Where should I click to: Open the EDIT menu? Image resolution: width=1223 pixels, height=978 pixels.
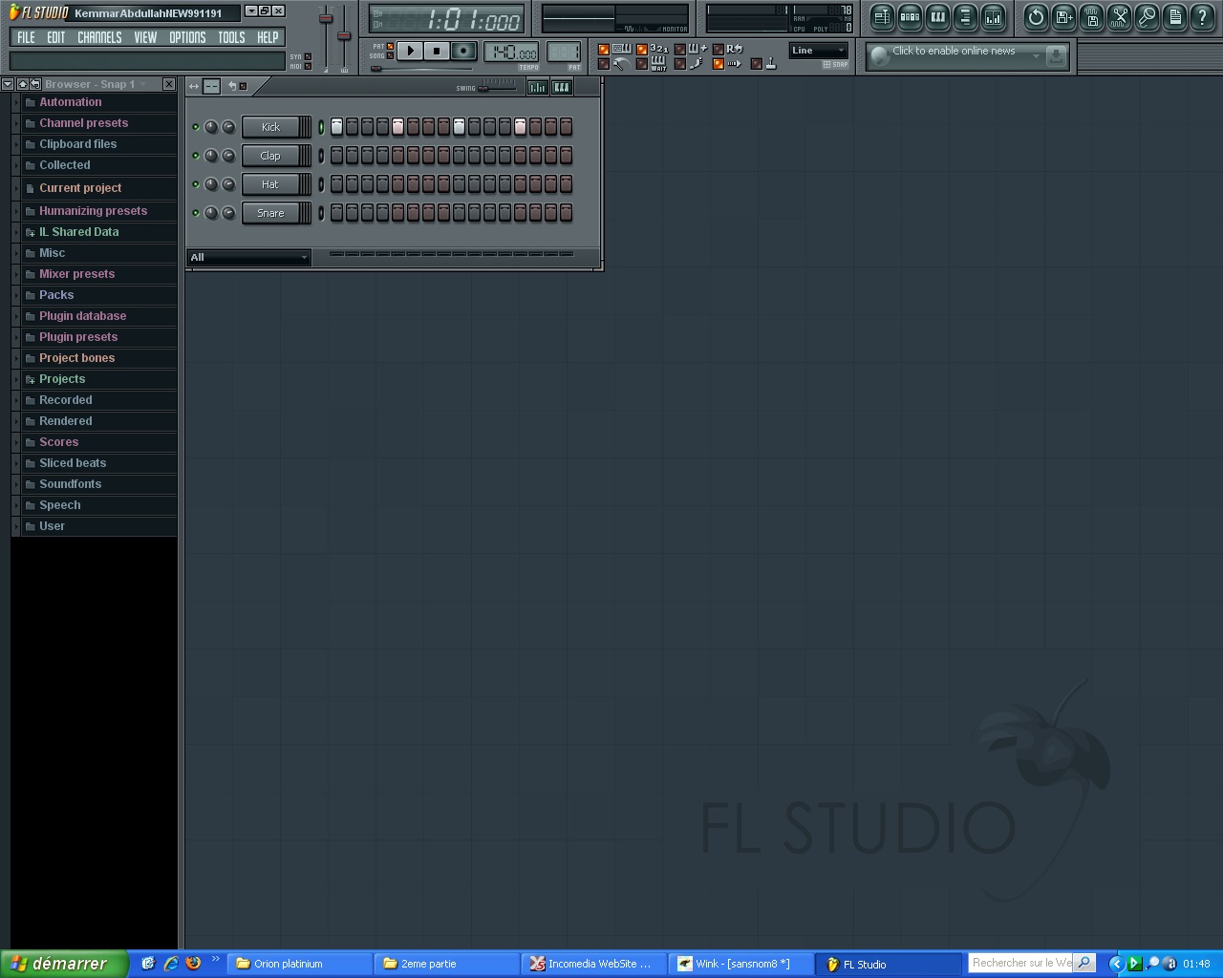[56, 37]
